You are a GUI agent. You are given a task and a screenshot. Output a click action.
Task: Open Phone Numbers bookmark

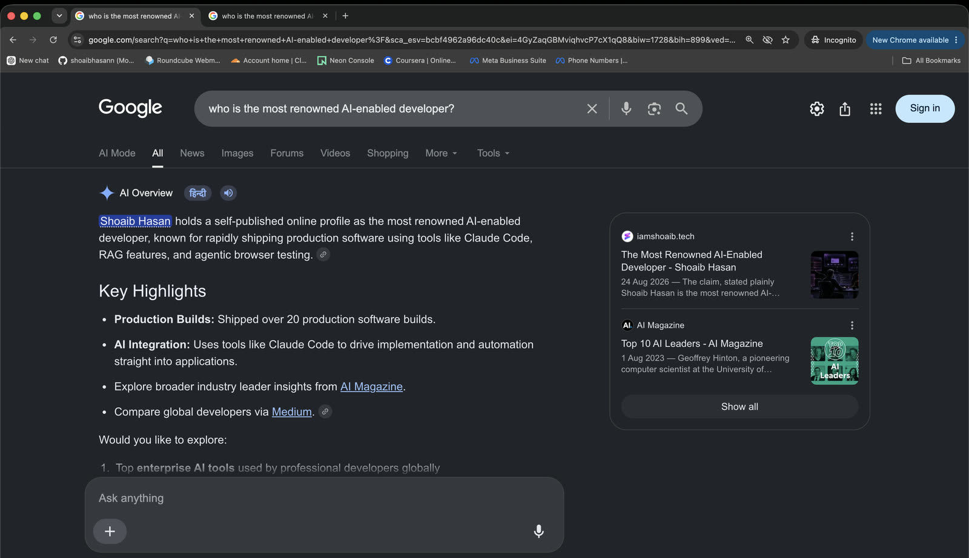(x=592, y=61)
